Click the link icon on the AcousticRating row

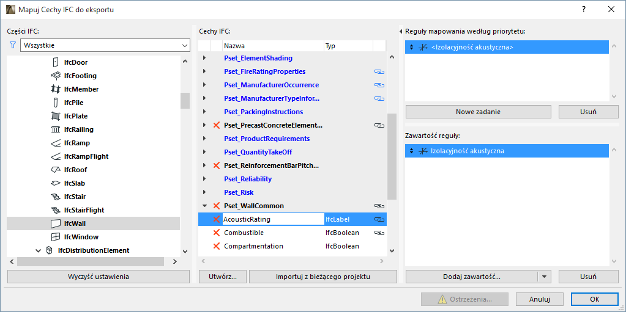click(x=379, y=219)
